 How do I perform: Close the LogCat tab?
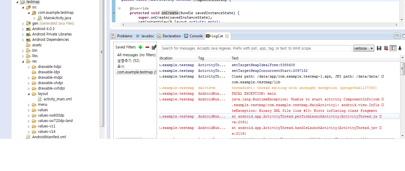coord(227,36)
